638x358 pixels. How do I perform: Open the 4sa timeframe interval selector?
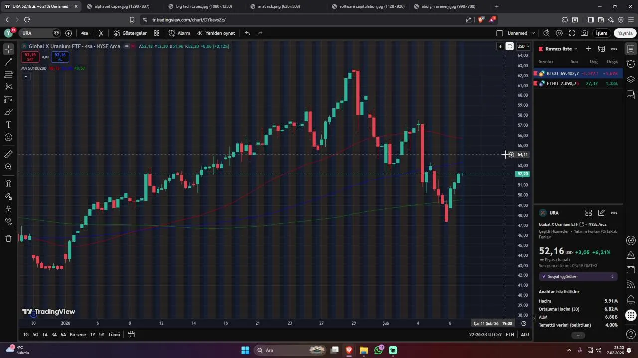point(85,33)
